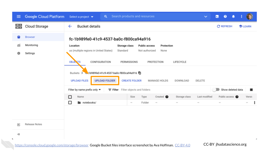Copy bucket name with clipboard icon
The width and height of the screenshot is (269, 151).
pyautogui.click(x=140, y=73)
